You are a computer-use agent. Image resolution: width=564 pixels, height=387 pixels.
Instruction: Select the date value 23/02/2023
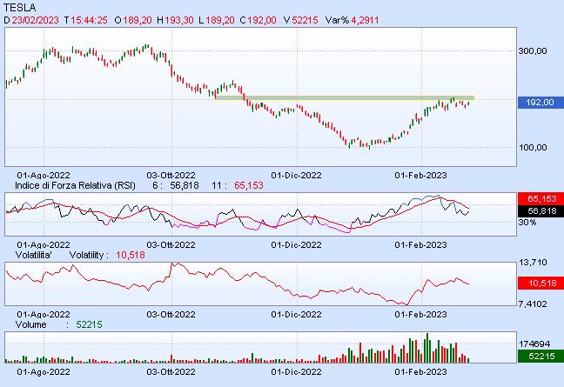tap(35, 20)
